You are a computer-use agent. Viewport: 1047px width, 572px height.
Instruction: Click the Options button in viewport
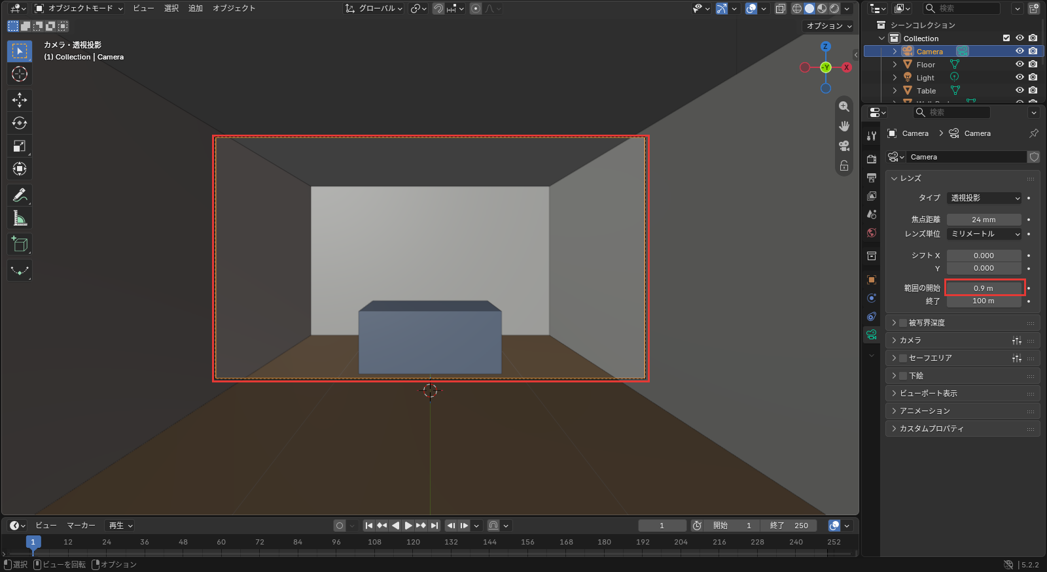[x=828, y=26]
